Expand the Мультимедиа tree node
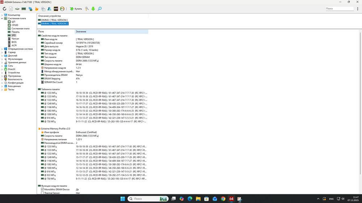The height and width of the screenshot is (203, 362). 2,59
